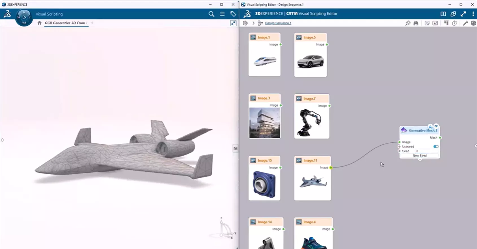Click the Generative Mesh.1 node title
The image size is (477, 249).
(423, 131)
